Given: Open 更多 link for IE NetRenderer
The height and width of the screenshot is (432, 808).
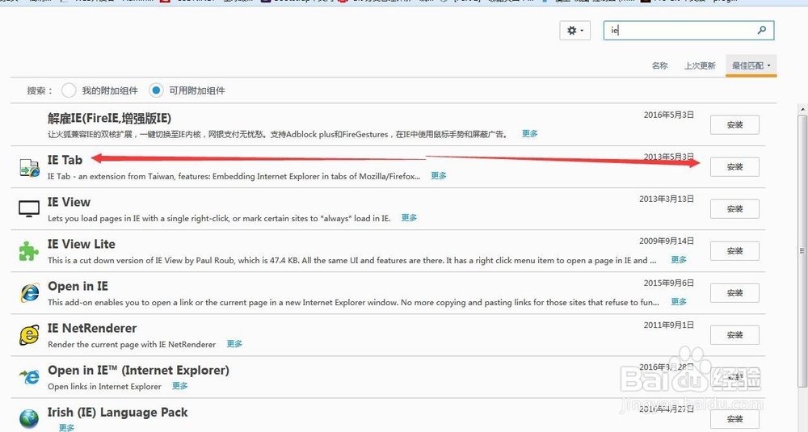Looking at the screenshot, I should coord(234,344).
